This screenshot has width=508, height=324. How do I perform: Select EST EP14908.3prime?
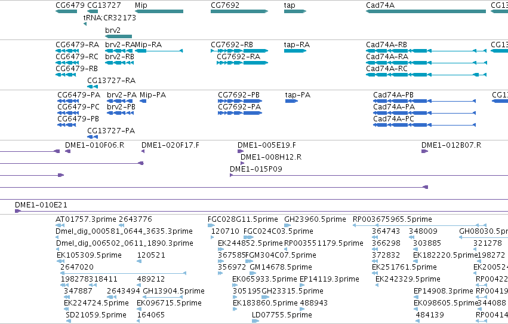click(415, 298)
